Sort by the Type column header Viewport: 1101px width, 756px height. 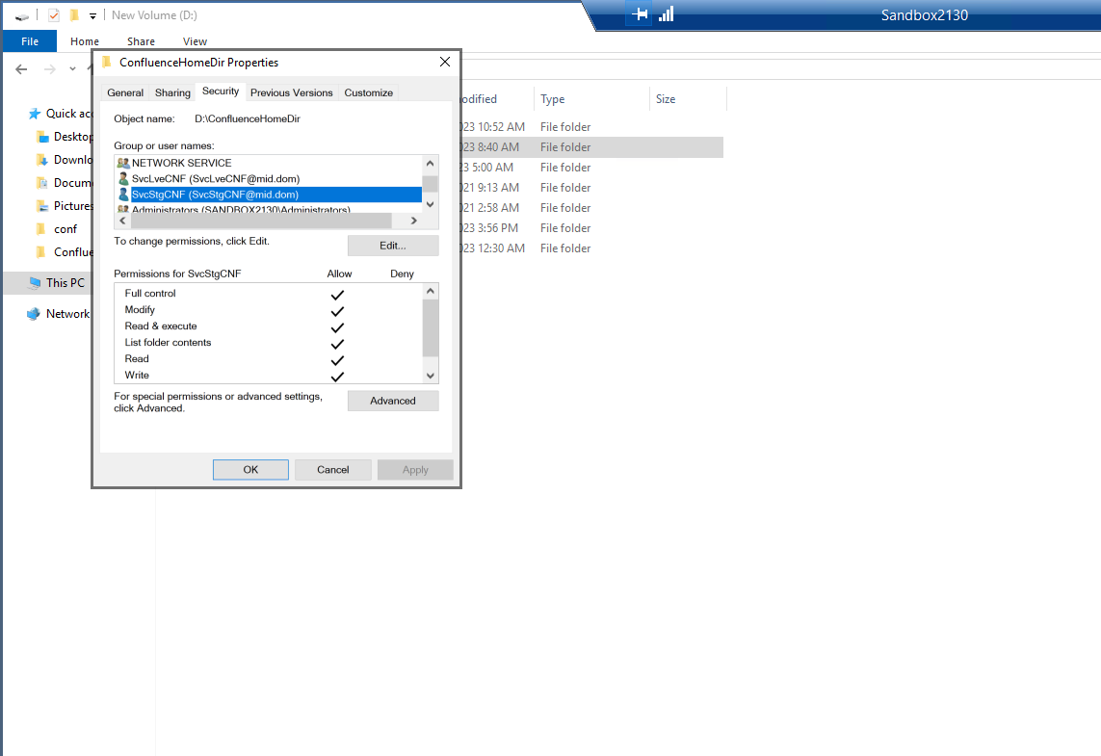tap(592, 99)
